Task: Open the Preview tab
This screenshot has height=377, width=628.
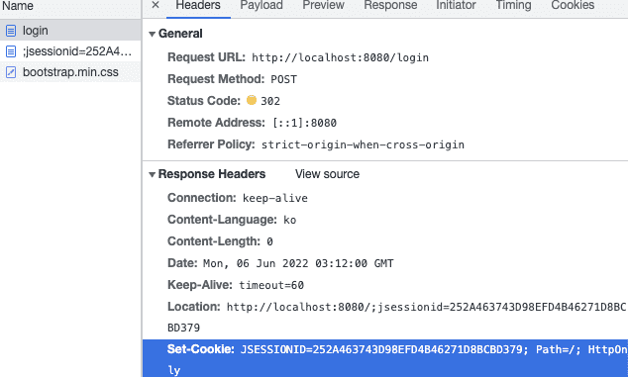Action: (323, 6)
